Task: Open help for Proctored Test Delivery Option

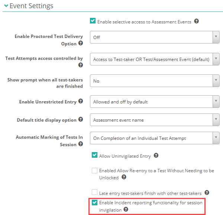Action: 80,44
